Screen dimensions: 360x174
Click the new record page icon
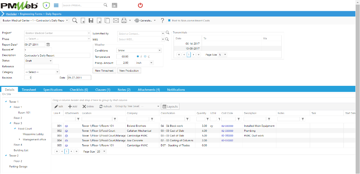click(83, 20)
